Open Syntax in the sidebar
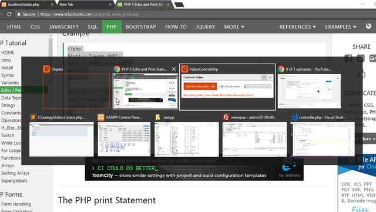Viewport: 376px width, 212px height. pyautogui.click(x=8, y=75)
